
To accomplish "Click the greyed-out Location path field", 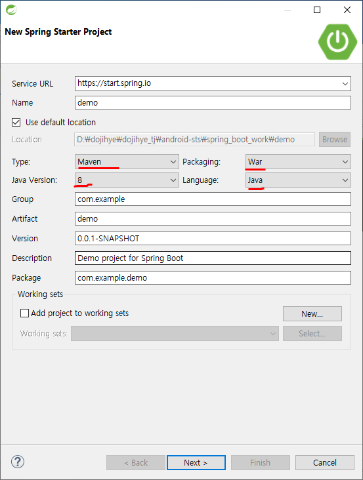I will click(x=194, y=140).
